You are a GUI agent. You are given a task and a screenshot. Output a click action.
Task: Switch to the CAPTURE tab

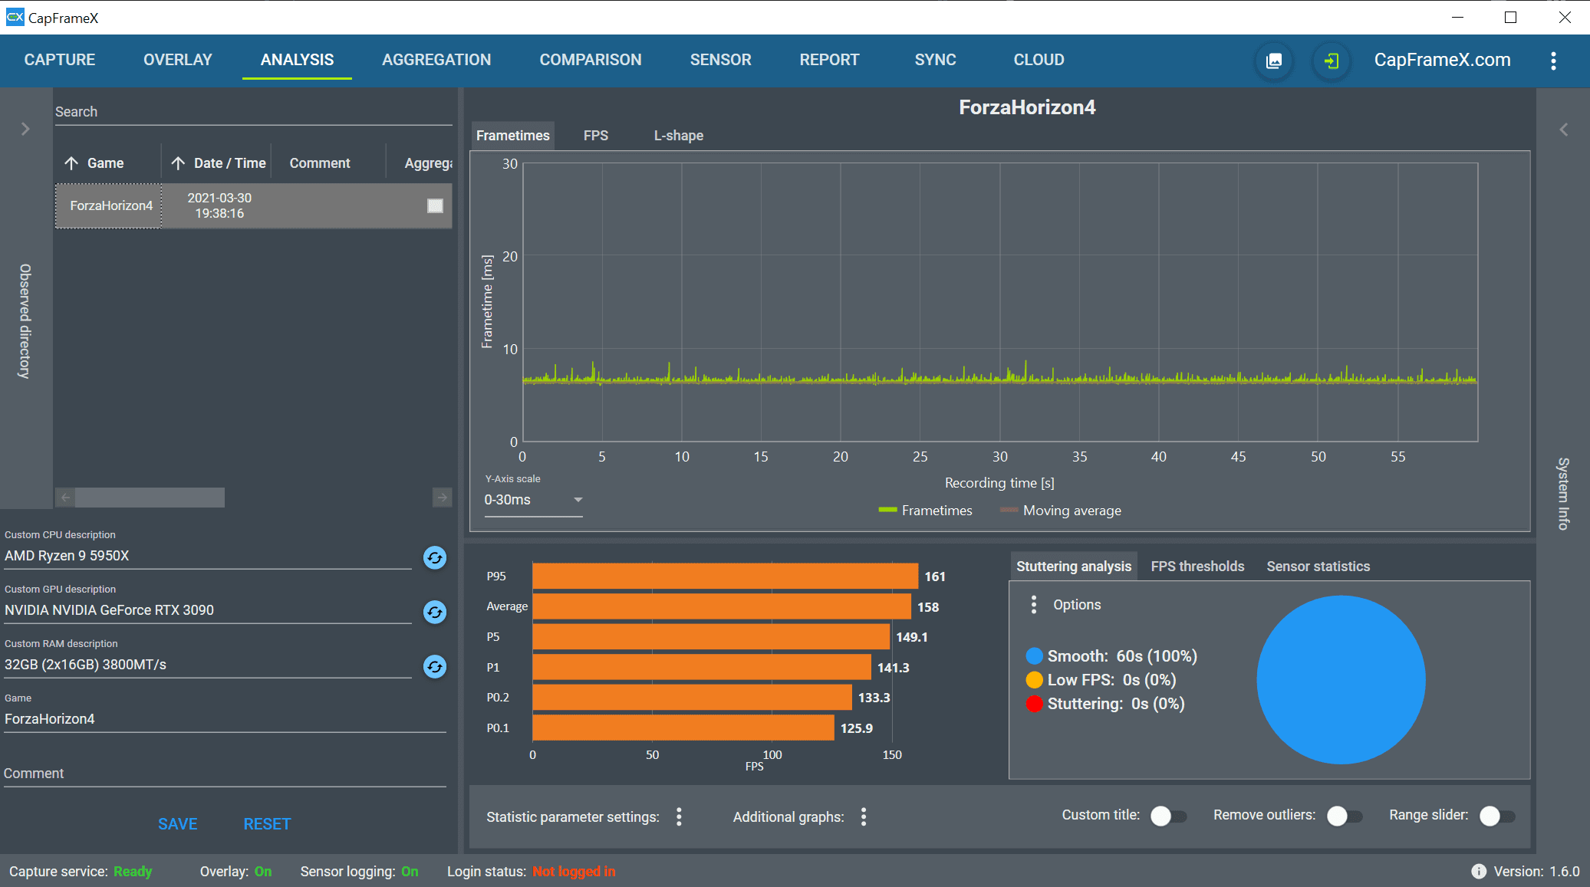click(x=60, y=60)
